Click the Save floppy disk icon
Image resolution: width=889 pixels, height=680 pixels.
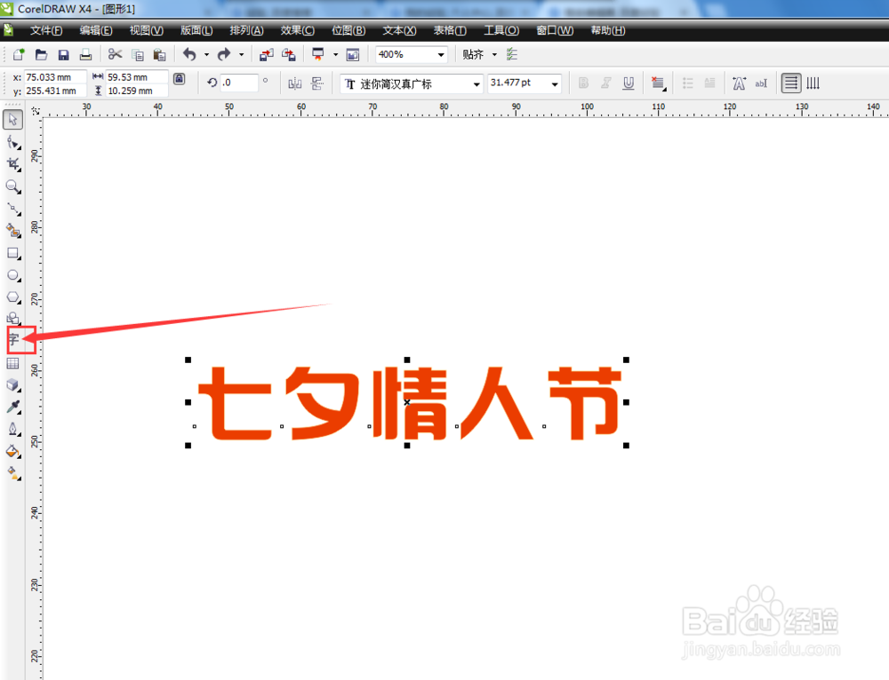[63, 54]
